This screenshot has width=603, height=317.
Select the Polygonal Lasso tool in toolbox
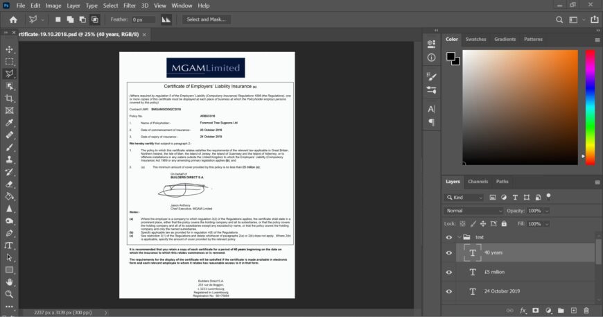(x=9, y=74)
